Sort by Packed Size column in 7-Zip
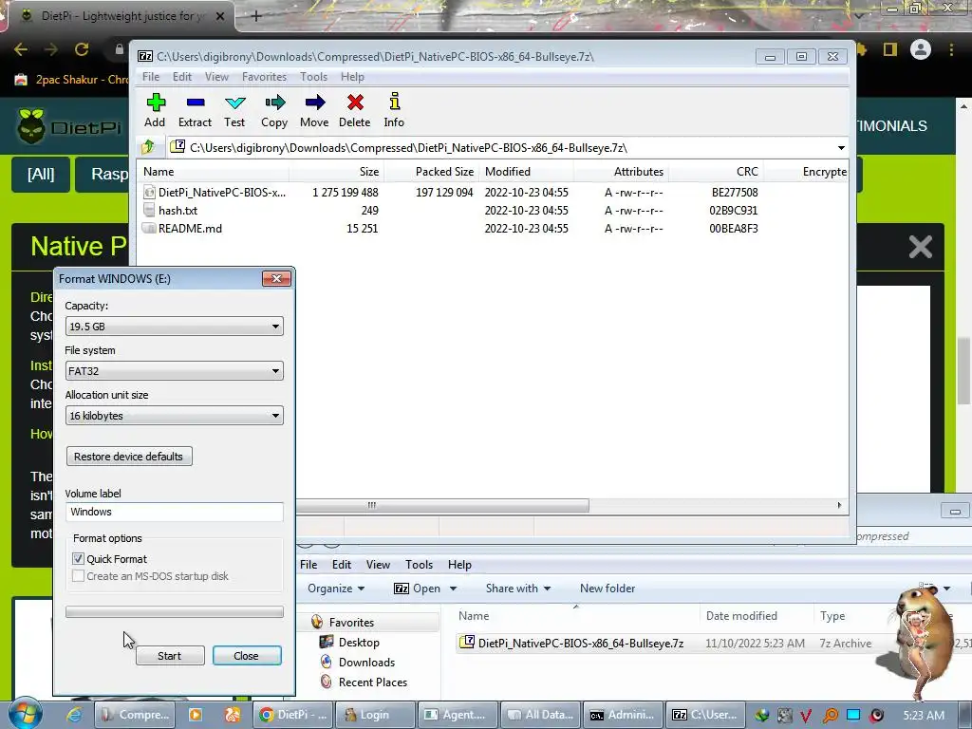The width and height of the screenshot is (972, 729). (444, 172)
